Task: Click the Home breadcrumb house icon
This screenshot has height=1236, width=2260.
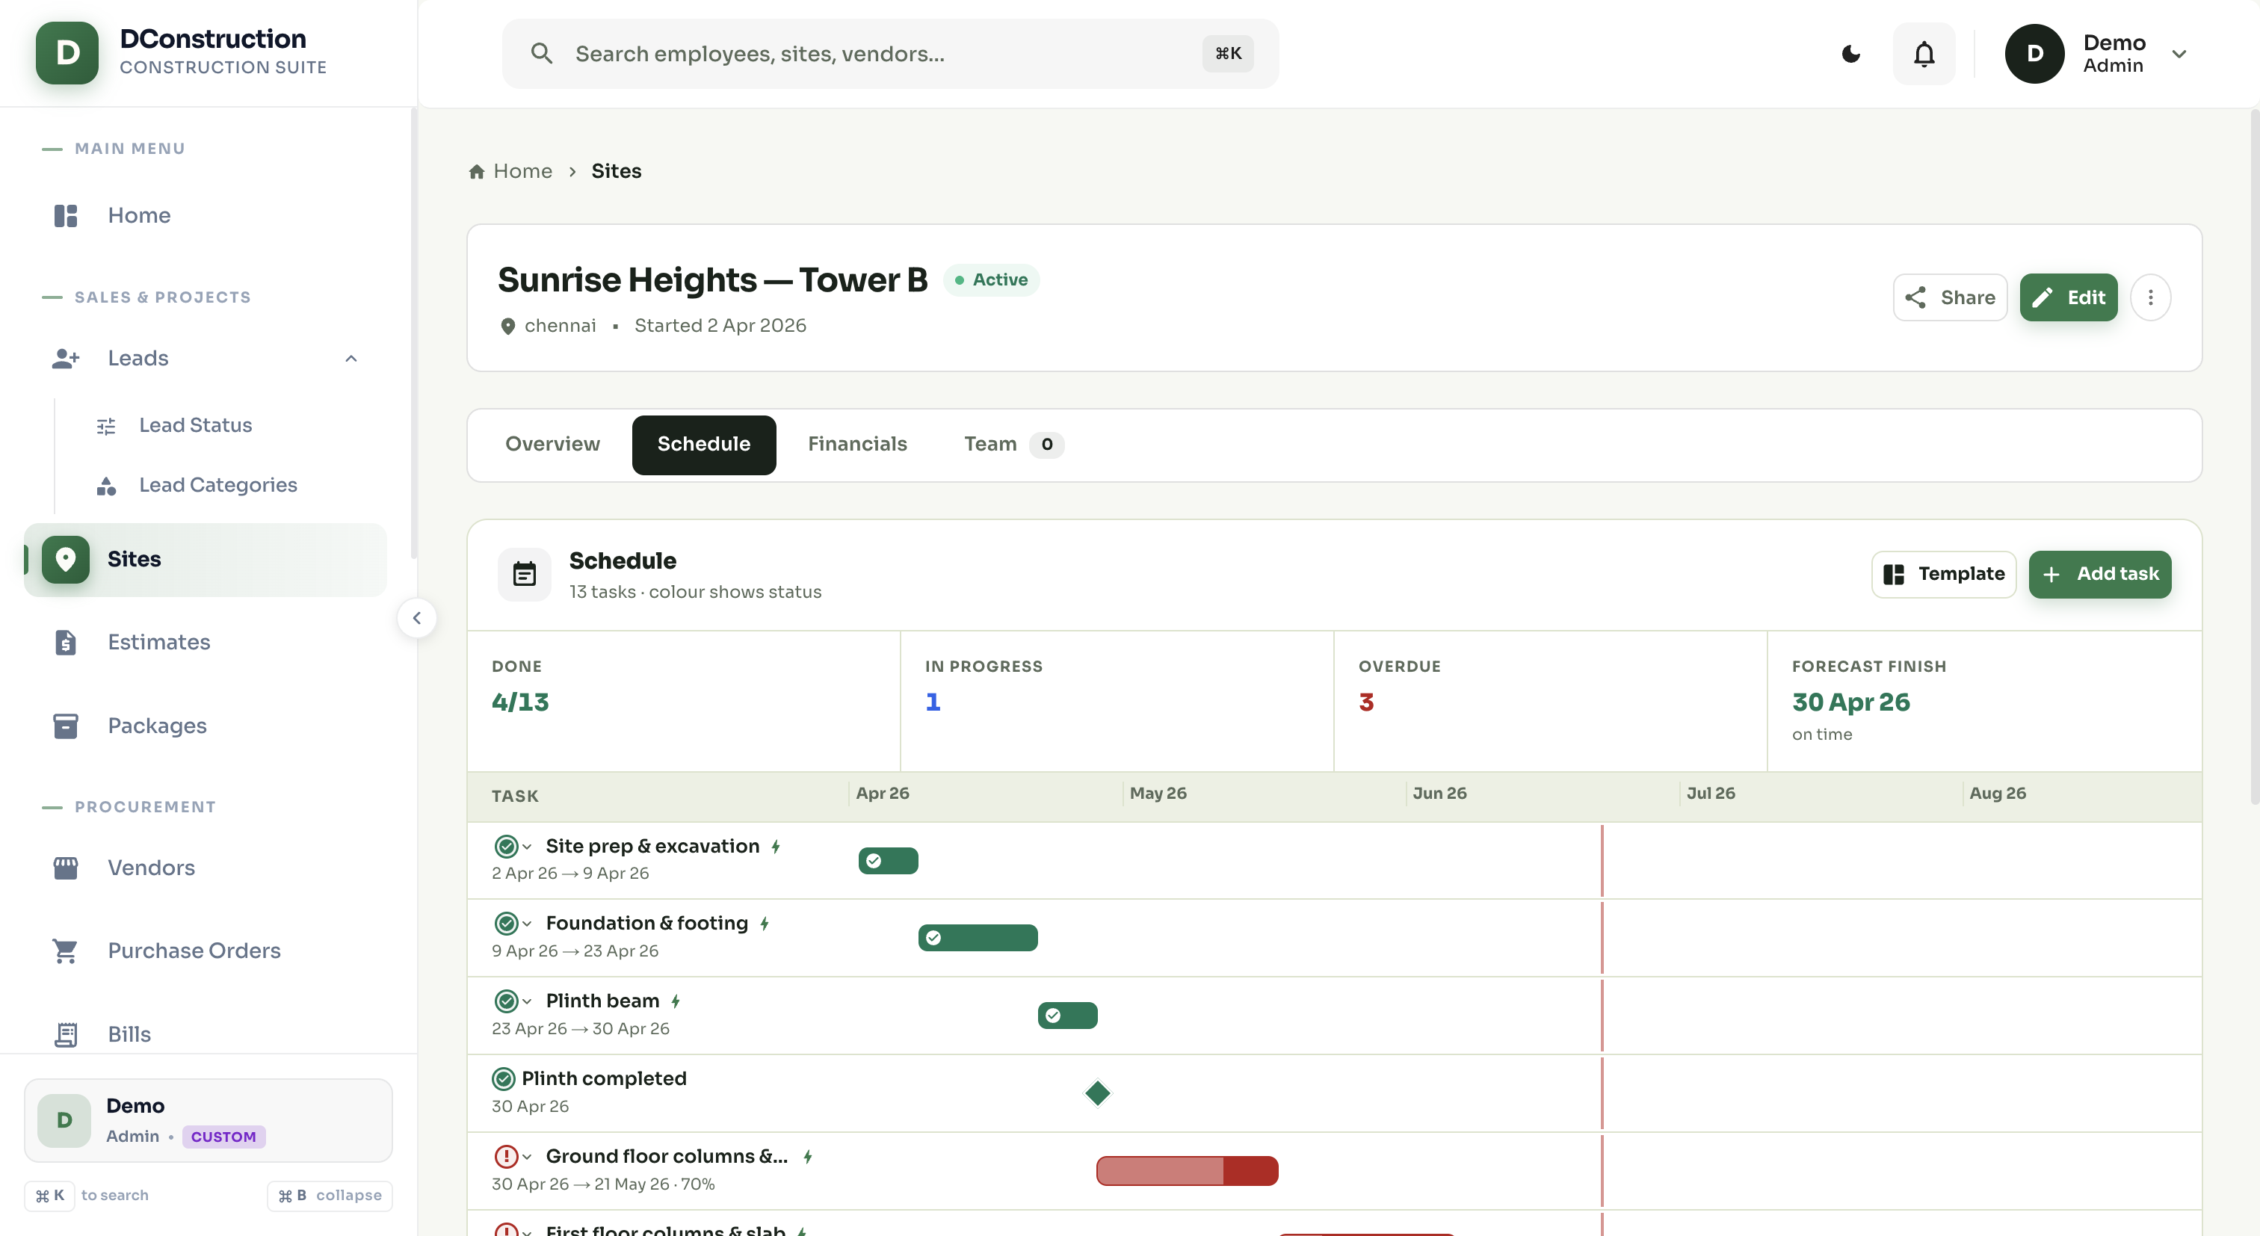Action: click(x=476, y=172)
